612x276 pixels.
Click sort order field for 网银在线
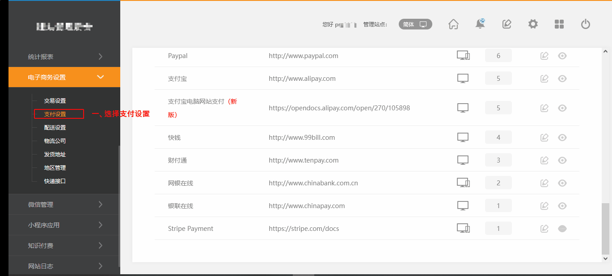click(x=498, y=183)
